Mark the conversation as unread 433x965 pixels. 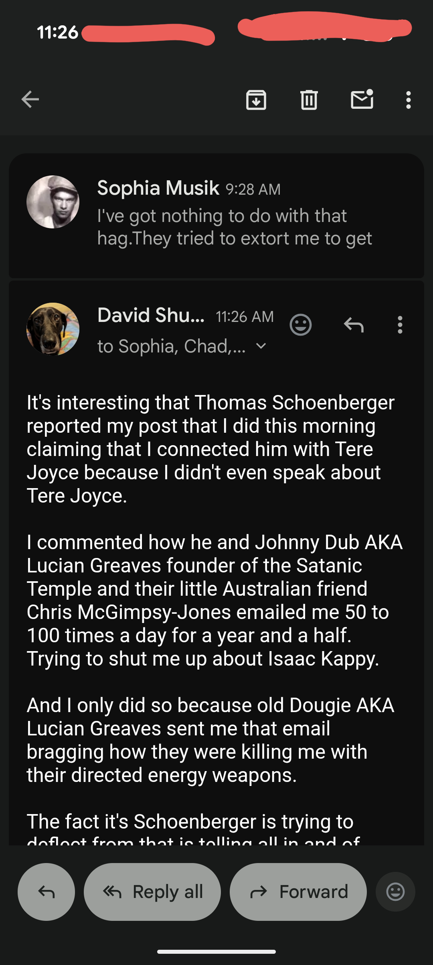(362, 100)
